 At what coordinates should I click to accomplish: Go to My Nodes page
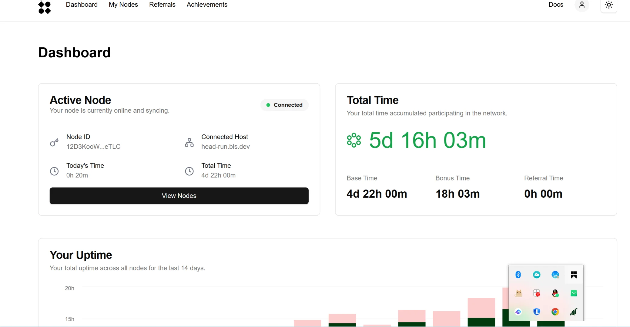[x=123, y=5]
